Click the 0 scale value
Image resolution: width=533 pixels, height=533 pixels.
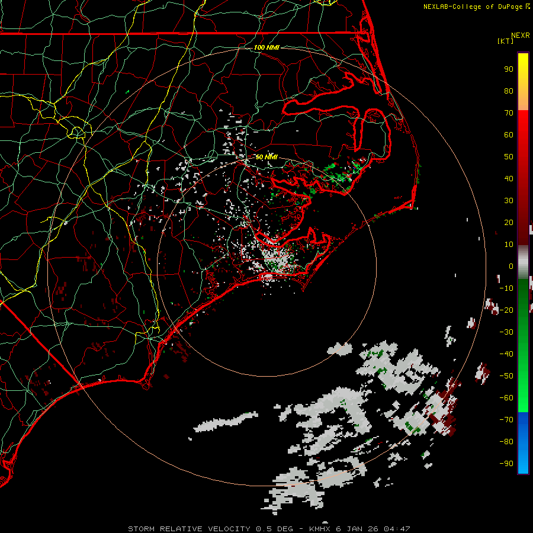coord(511,266)
